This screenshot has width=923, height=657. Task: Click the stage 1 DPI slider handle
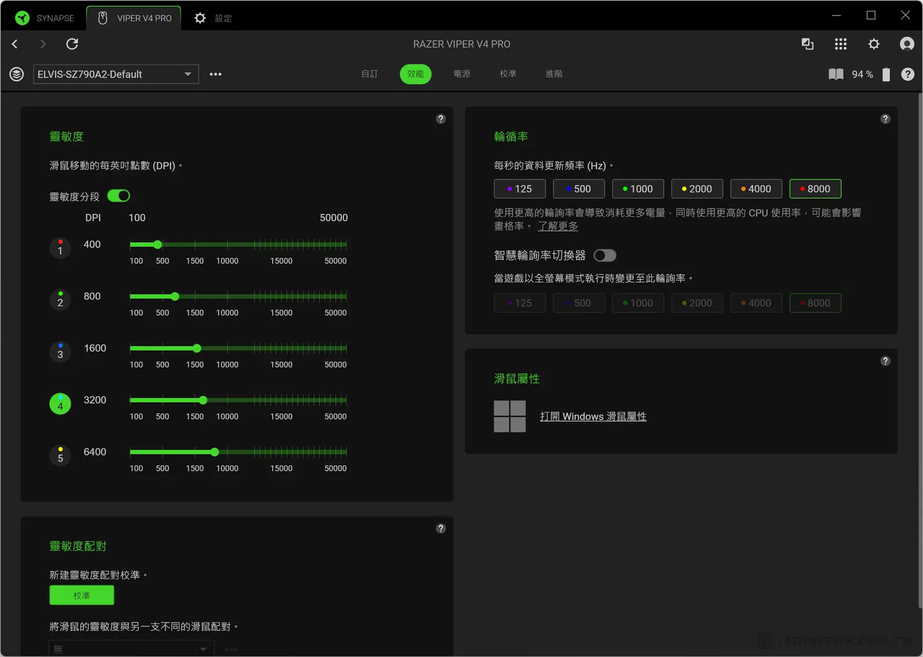click(157, 244)
